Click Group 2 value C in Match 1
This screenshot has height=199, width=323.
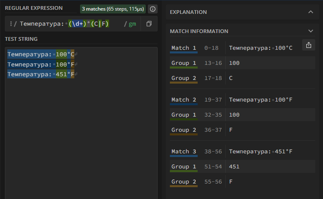coord(231,78)
